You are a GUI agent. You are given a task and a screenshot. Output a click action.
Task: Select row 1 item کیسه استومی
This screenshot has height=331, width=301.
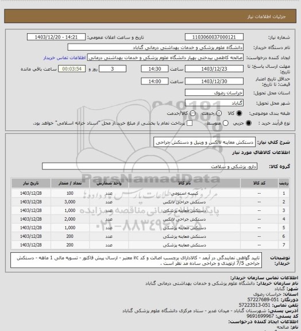pyautogui.click(x=184, y=193)
